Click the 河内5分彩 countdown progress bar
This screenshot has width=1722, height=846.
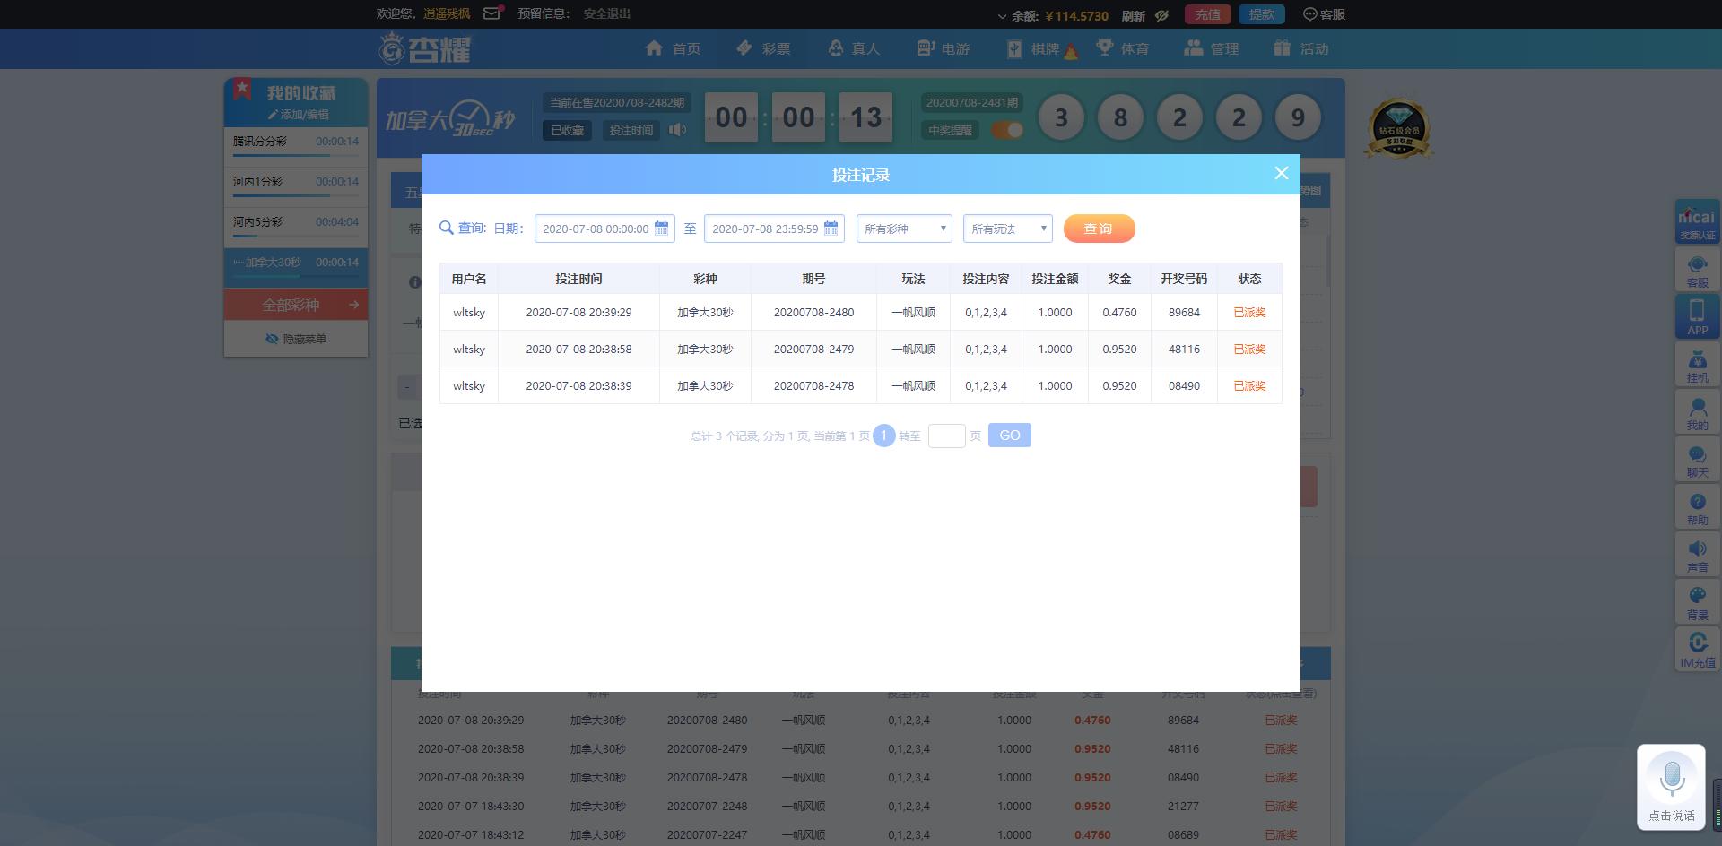point(296,236)
